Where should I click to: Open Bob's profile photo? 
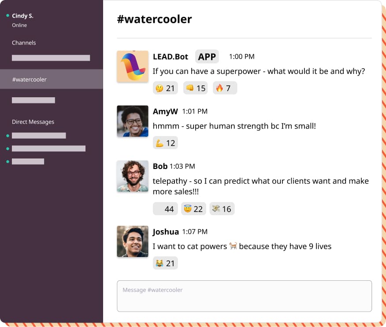(133, 176)
